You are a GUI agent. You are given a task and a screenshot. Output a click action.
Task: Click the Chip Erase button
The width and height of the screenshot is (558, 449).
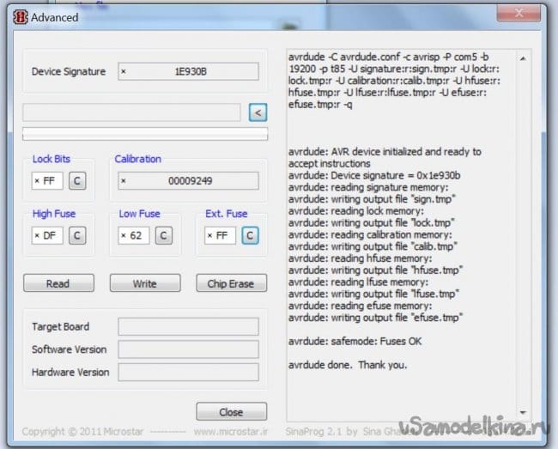(231, 283)
